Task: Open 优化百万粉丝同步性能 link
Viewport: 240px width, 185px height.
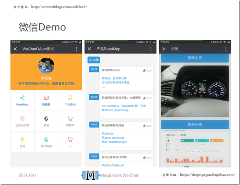Action: (115, 82)
